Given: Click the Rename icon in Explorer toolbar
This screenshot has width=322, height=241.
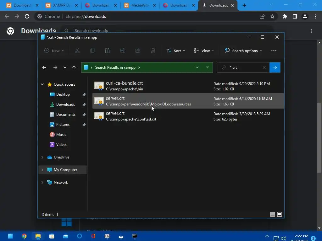Looking at the screenshot, I should point(123,51).
